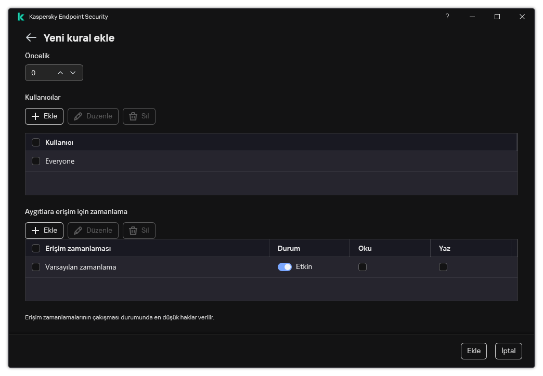Click Sil under Kullanıcılar

[139, 116]
